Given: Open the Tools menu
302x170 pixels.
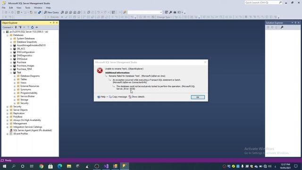Looking at the screenshot, I should (x=27, y=8).
